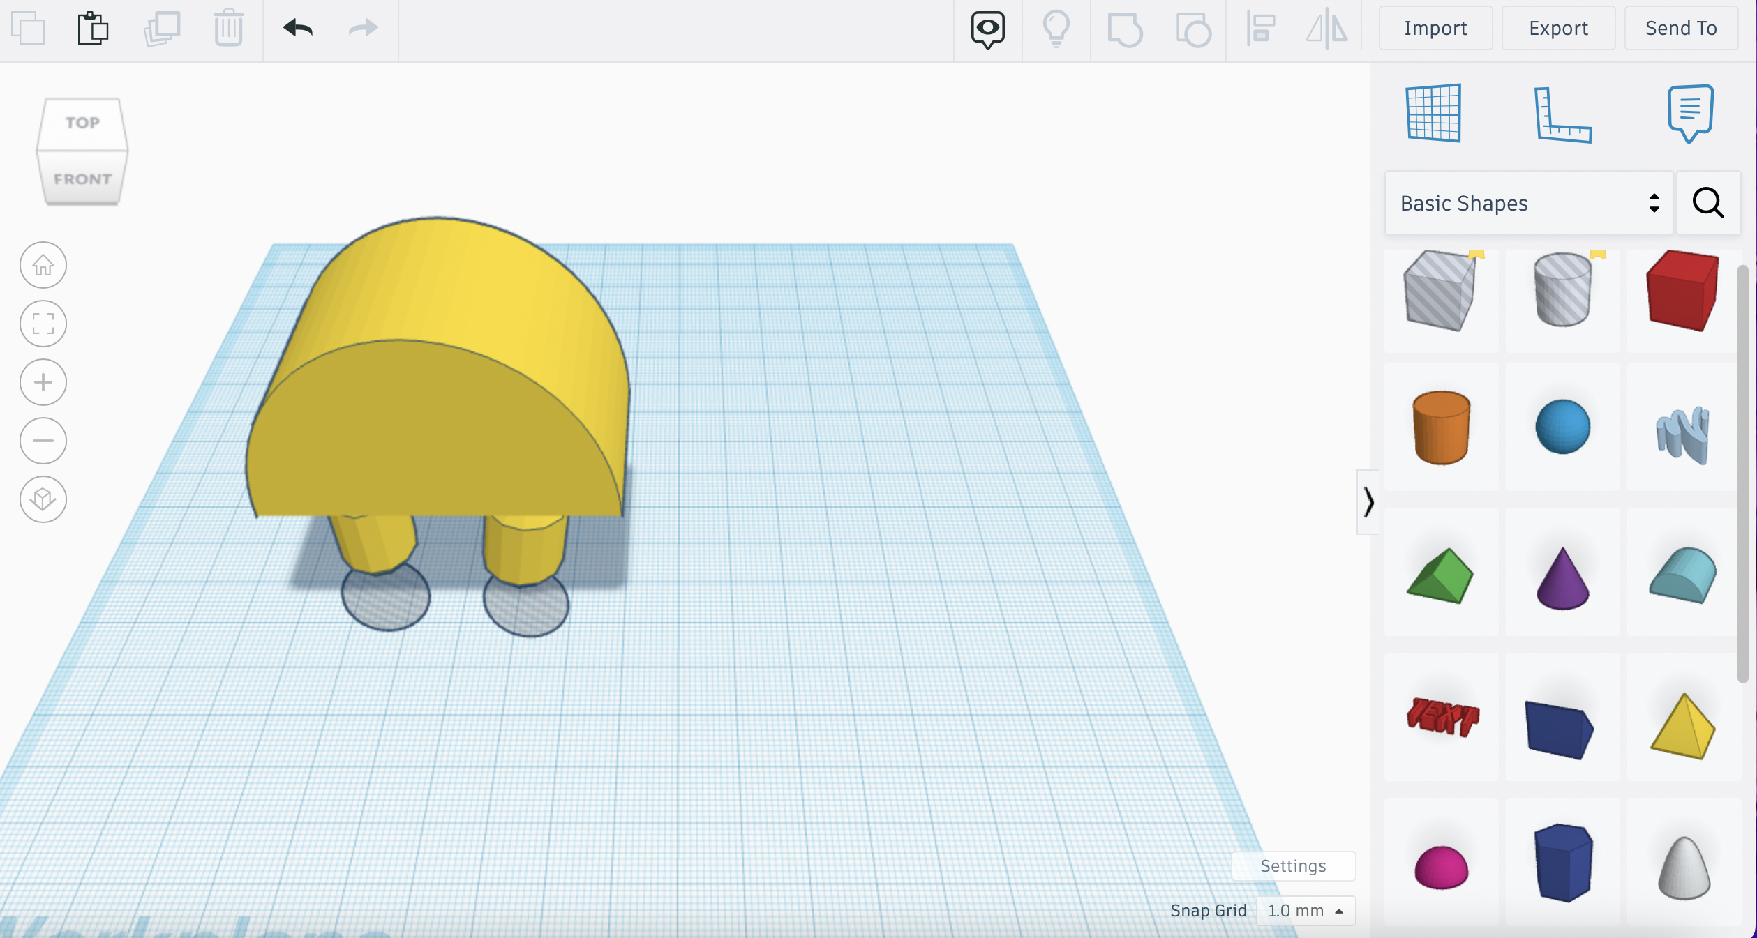Expand the right panel arrow chevron
Screen dimensions: 1757x938
(1366, 501)
